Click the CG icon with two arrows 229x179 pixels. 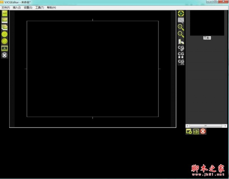click(x=181, y=55)
